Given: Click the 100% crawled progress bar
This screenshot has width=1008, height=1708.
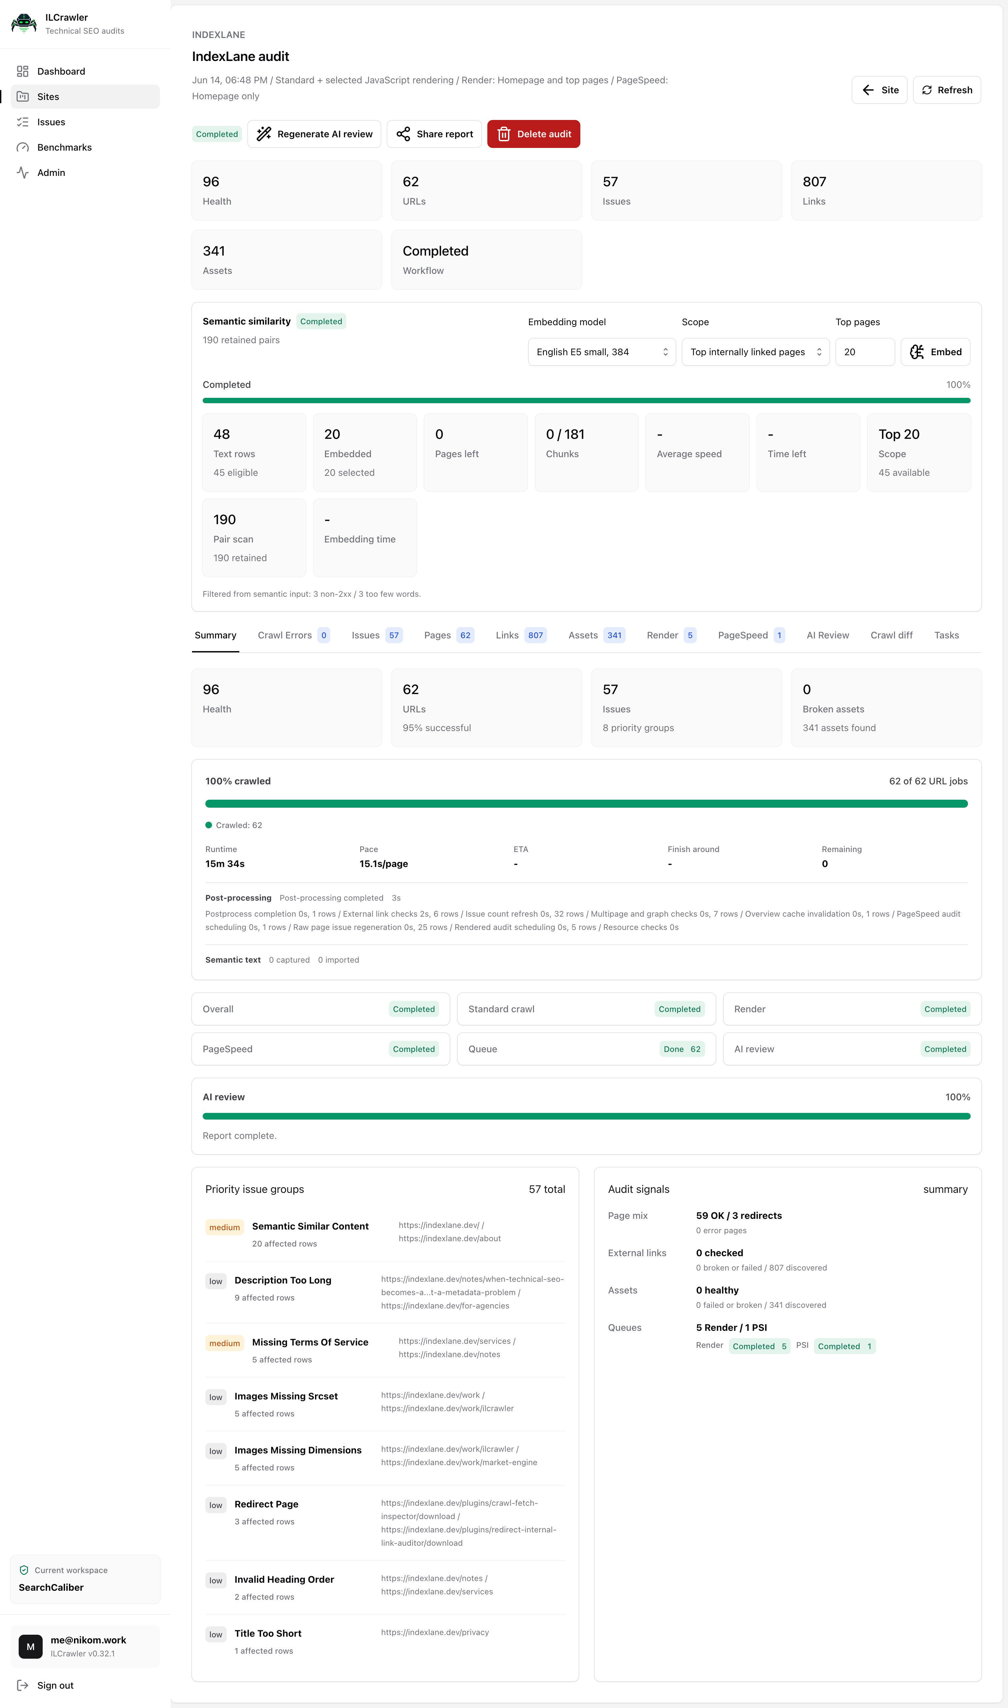Looking at the screenshot, I should tap(586, 804).
